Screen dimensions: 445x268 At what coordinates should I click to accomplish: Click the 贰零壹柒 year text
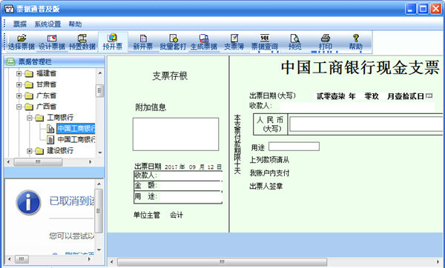(x=331, y=96)
